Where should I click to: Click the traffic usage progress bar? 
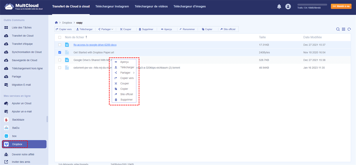click(x=312, y=5)
